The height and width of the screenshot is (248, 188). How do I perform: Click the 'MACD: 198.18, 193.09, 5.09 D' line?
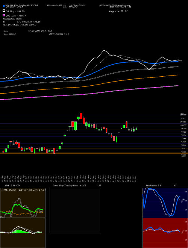(x=20, y=25)
